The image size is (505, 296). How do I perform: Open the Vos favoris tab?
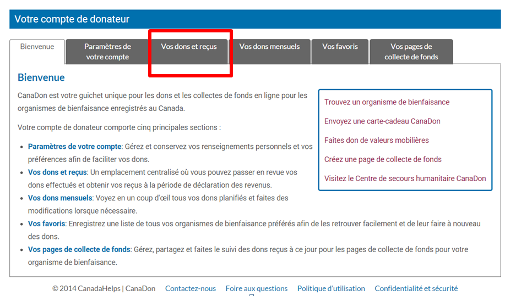(340, 47)
